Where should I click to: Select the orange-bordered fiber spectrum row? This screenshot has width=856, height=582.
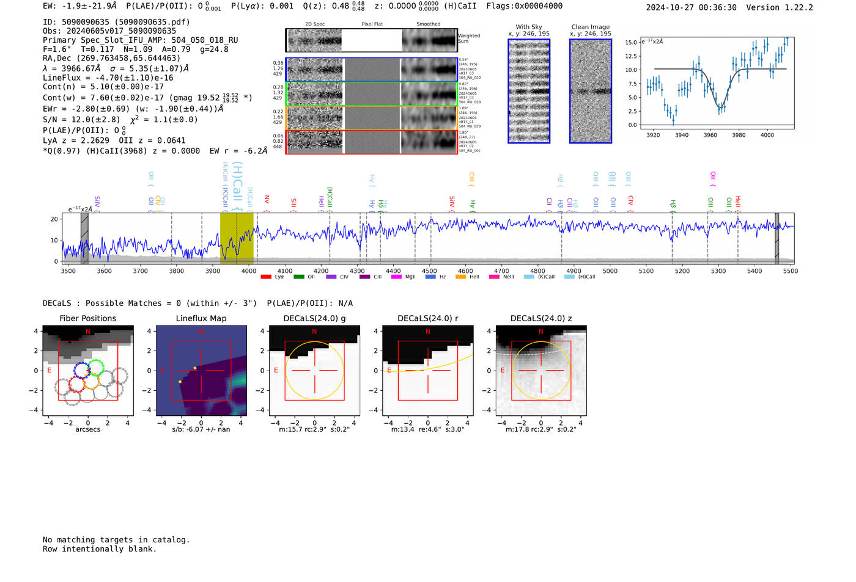tap(372, 118)
